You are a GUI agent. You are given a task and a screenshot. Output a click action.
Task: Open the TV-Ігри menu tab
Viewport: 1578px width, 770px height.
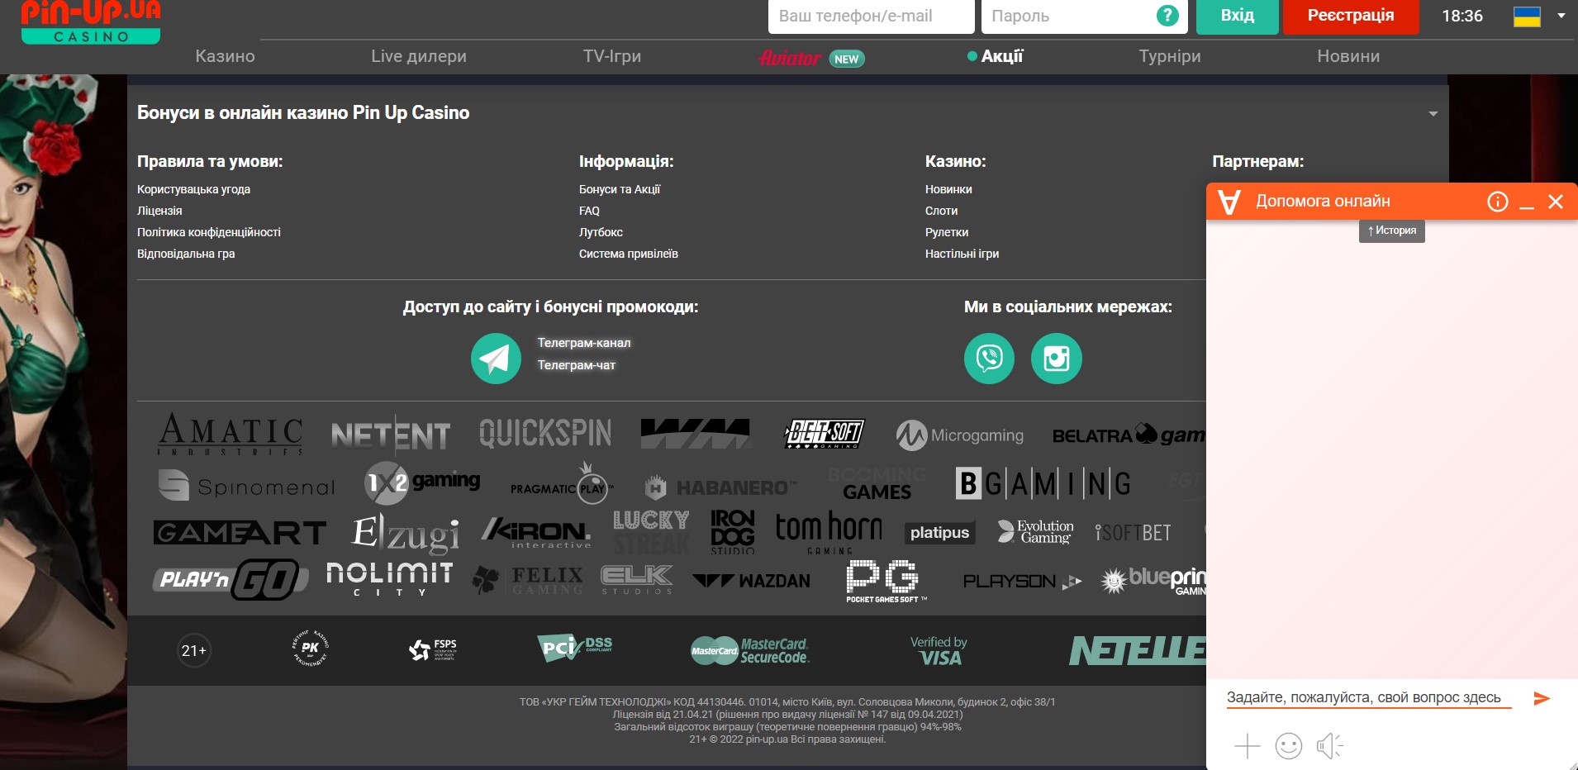pos(612,56)
